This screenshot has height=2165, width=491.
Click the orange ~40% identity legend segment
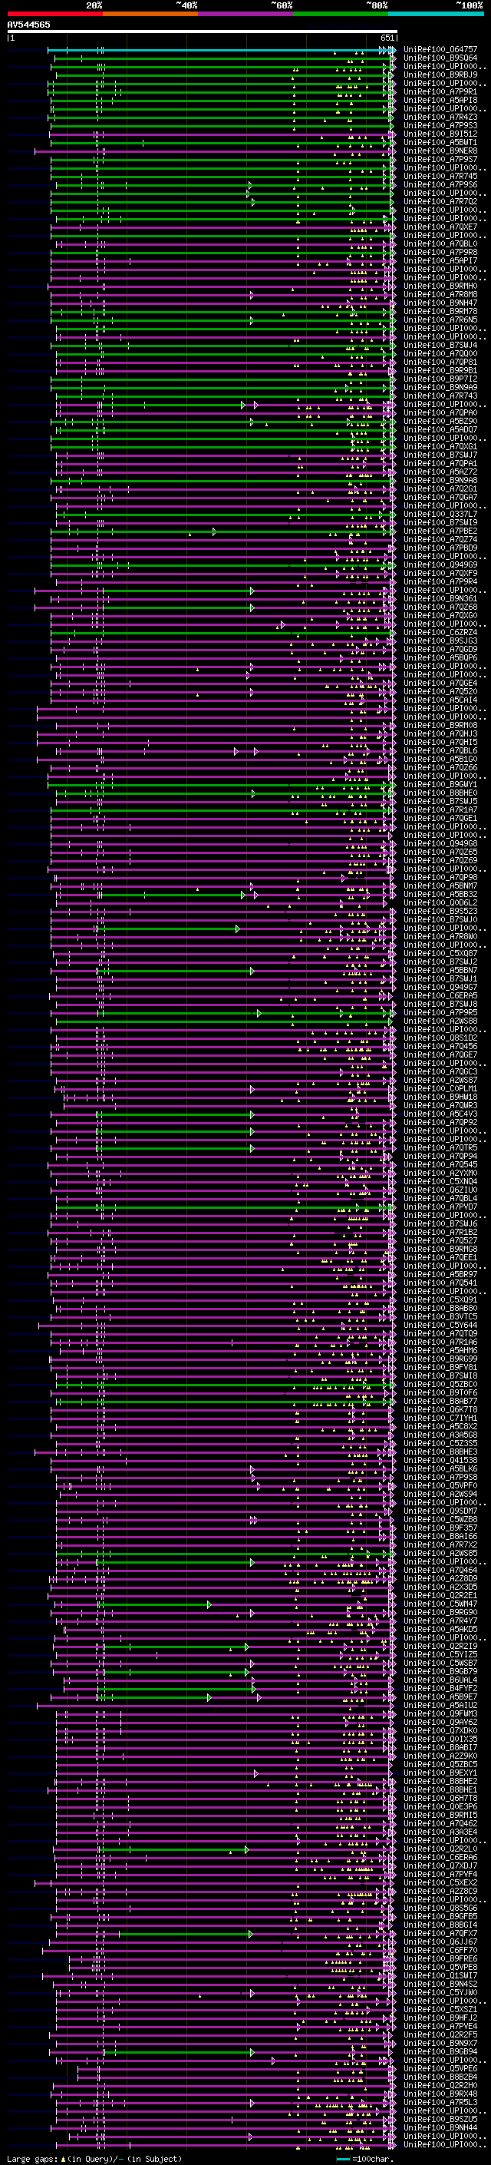(x=150, y=14)
